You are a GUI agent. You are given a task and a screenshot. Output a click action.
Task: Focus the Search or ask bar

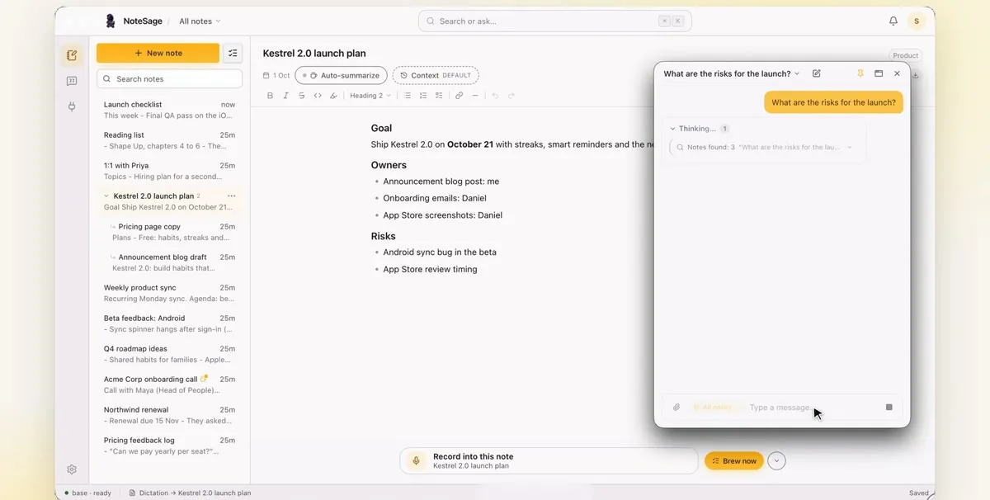coord(554,21)
